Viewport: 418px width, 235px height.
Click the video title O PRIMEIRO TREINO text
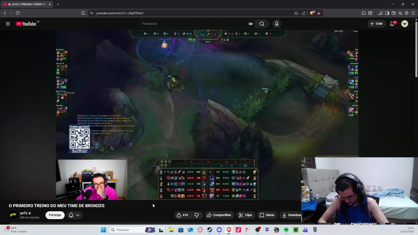(x=56, y=206)
